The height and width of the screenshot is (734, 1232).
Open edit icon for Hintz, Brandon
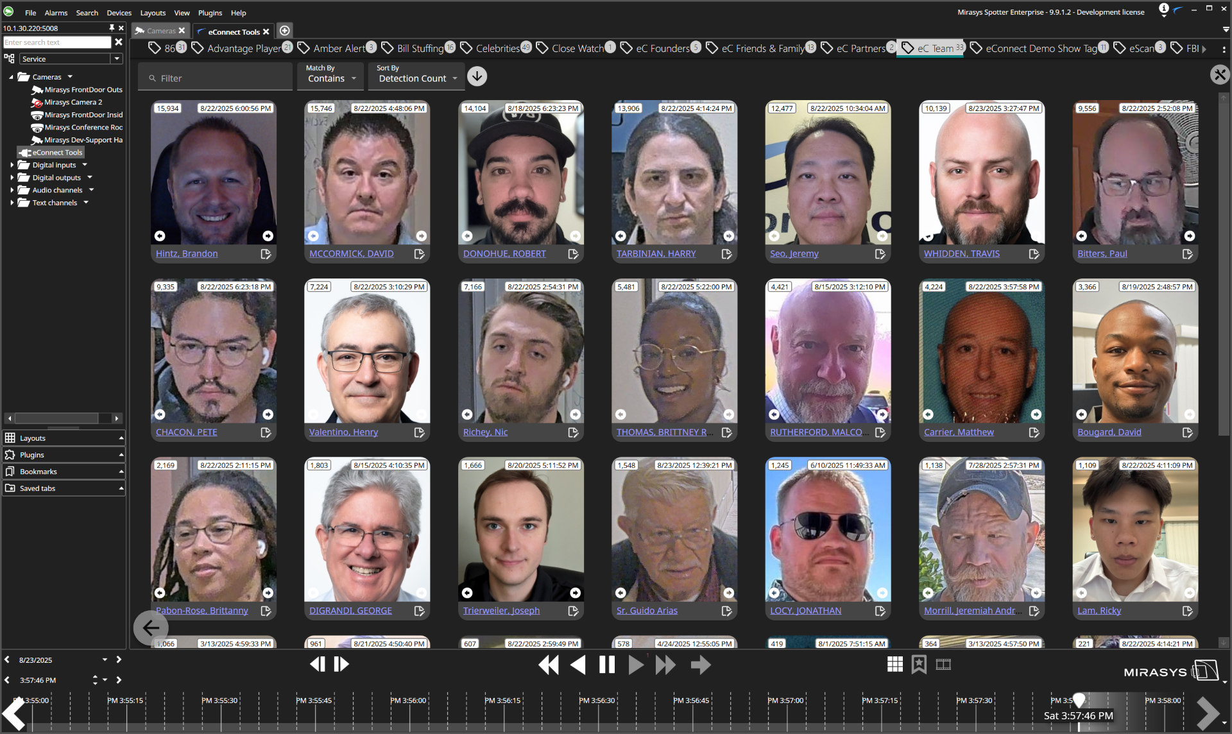[266, 254]
